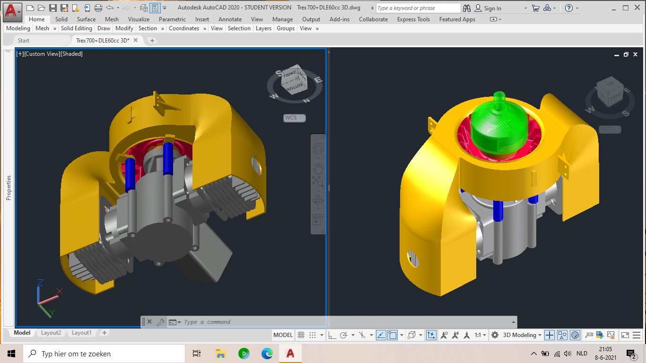Click the Save icon in quick access toolbar
This screenshot has width=646, height=363.
click(52, 8)
